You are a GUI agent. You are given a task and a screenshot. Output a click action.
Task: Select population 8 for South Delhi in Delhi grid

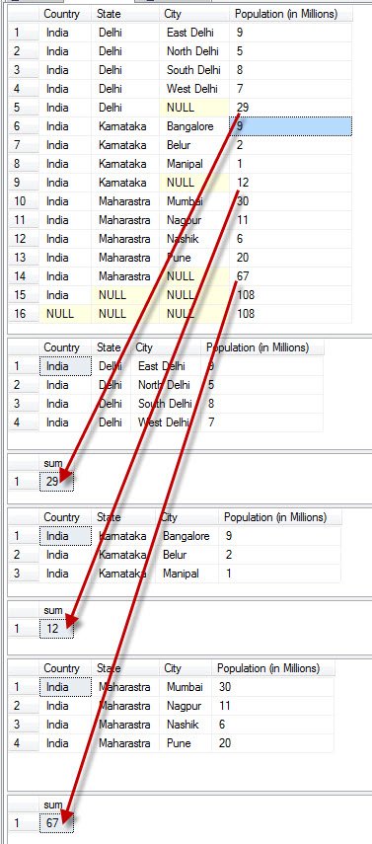click(x=261, y=404)
